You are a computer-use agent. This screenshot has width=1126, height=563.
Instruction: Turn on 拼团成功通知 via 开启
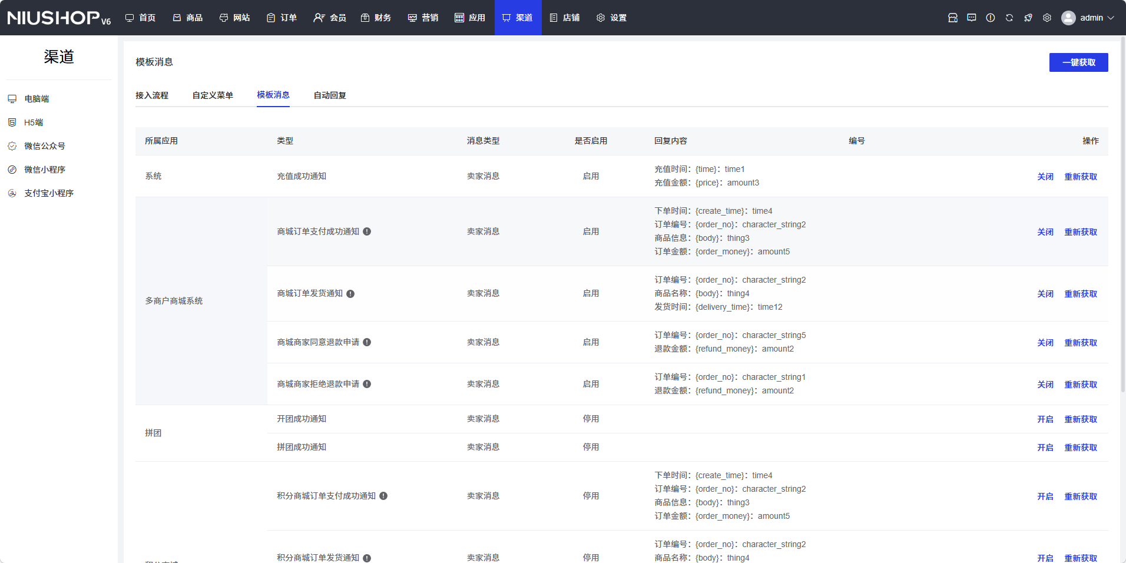[x=1045, y=448]
